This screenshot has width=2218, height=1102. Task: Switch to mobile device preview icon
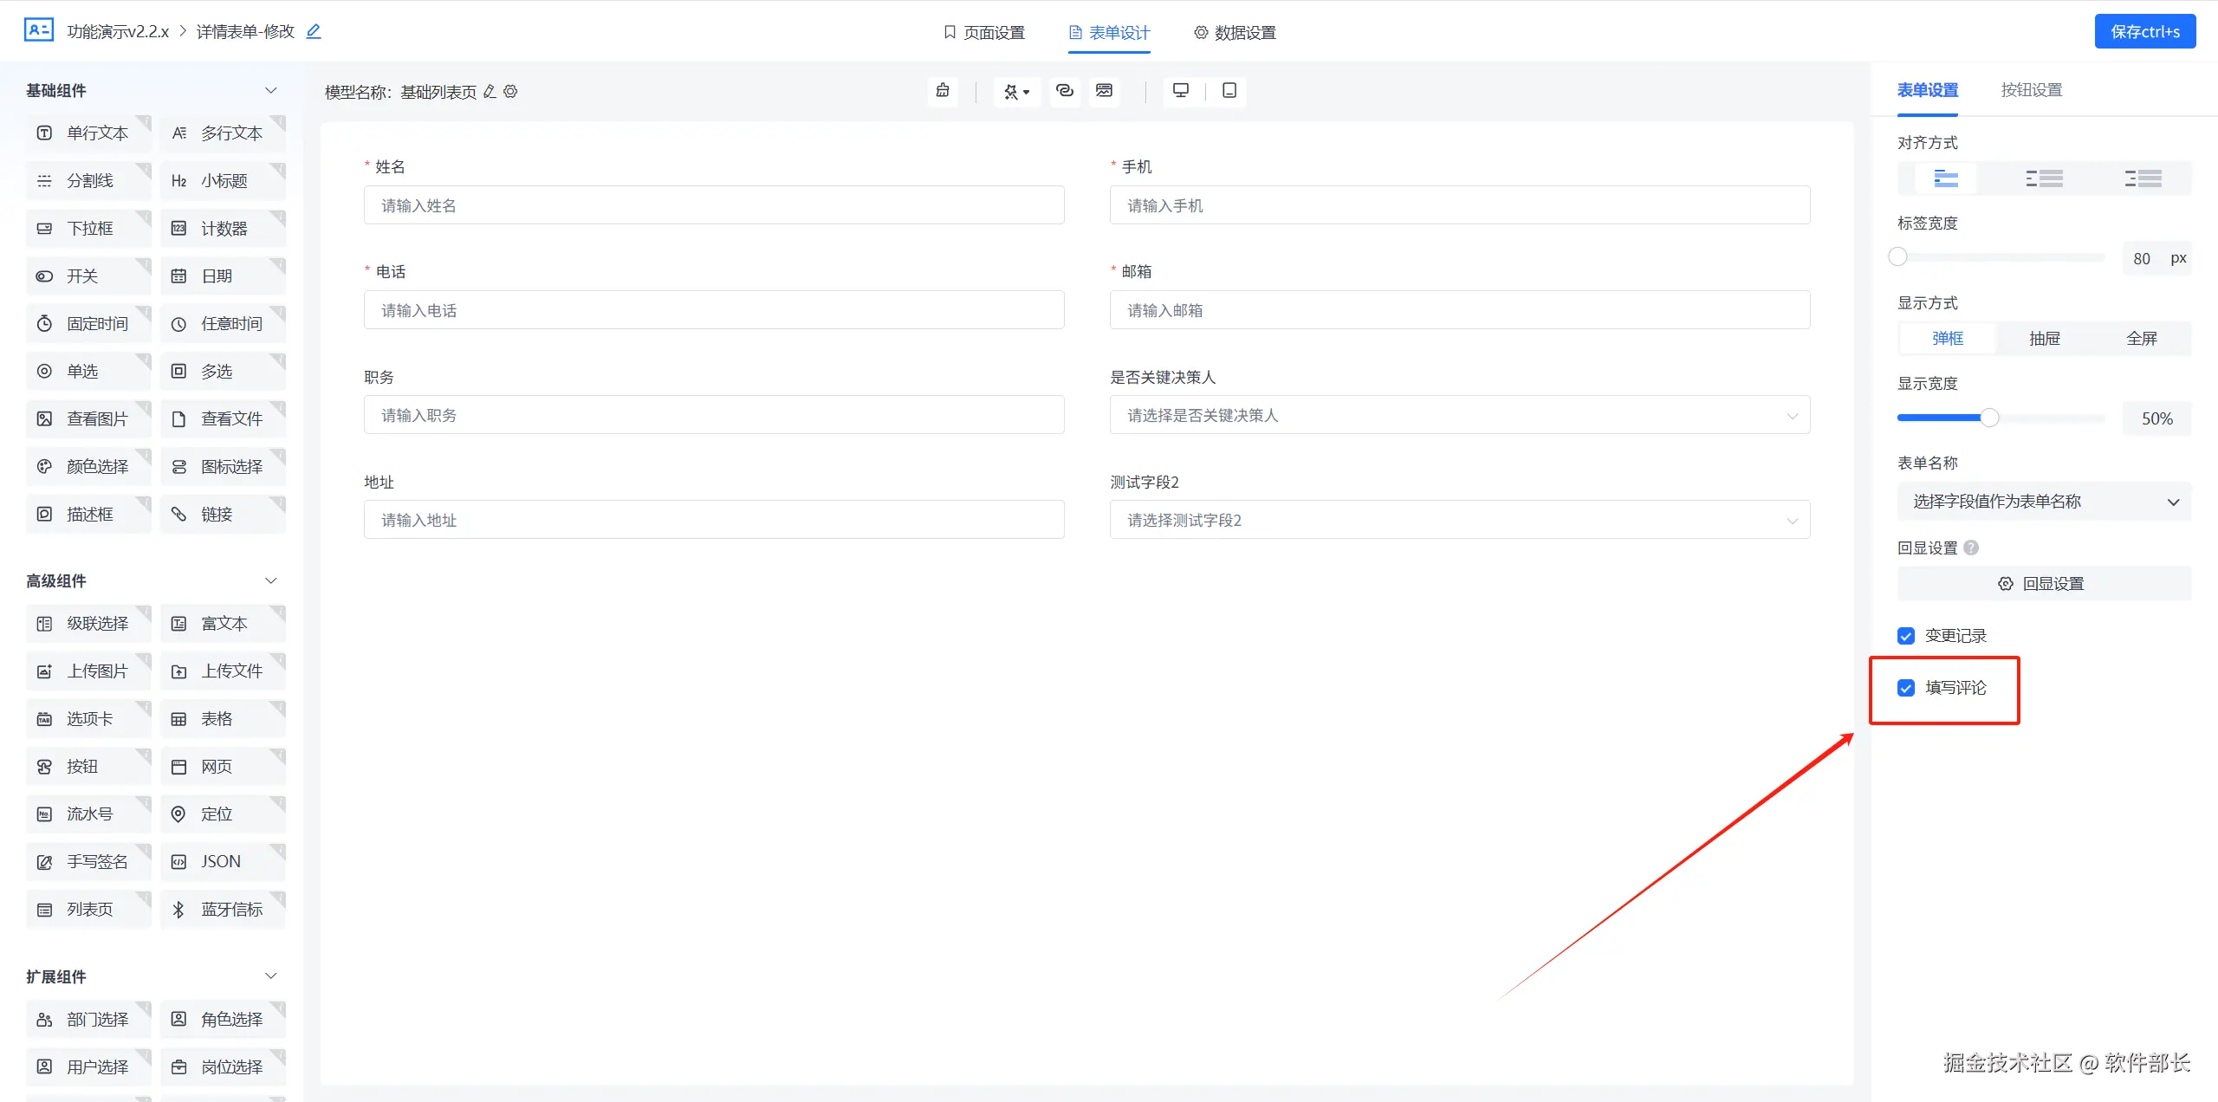(1229, 91)
